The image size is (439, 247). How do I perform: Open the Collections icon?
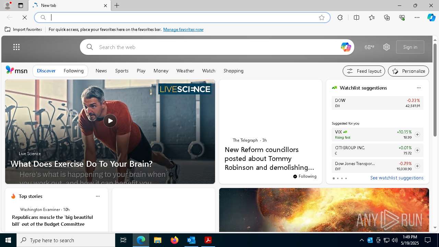[x=387, y=17]
